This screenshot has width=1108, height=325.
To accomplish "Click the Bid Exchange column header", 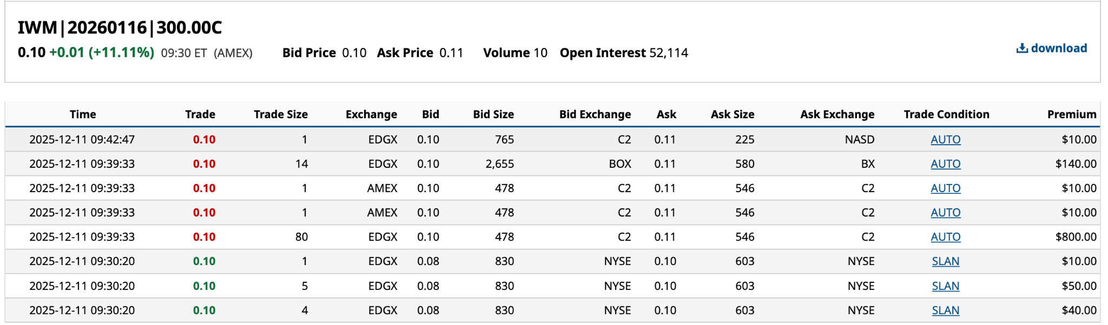I will point(595,114).
